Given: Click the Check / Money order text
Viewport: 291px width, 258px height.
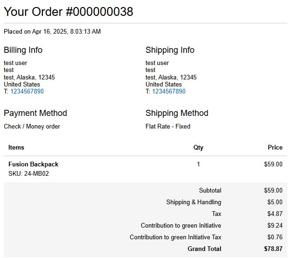Looking at the screenshot, I should [32, 126].
